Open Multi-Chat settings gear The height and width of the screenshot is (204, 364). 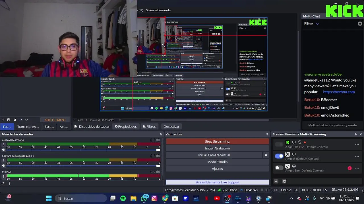click(360, 24)
